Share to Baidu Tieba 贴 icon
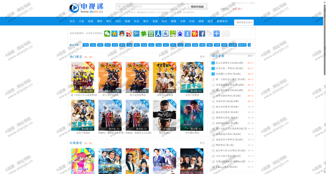 pyautogui.click(x=166, y=33)
